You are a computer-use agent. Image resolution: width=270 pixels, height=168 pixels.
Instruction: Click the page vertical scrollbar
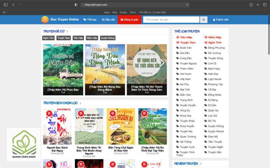point(269,35)
